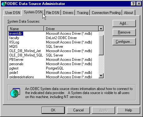
Task: Open Help from the bottom buttons
Action: click(x=128, y=110)
